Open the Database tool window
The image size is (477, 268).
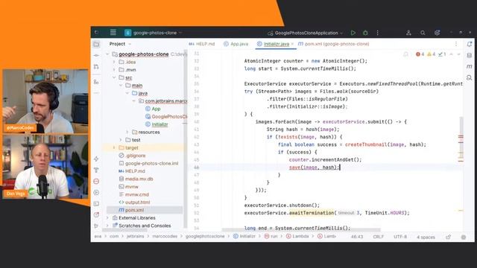pyautogui.click(x=470, y=55)
